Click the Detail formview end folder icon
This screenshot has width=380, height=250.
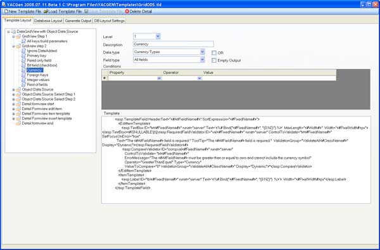(18, 123)
